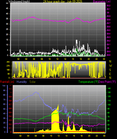
Task: Click the red '0.5' rainfall axis value
Action: [x=10, y=112]
